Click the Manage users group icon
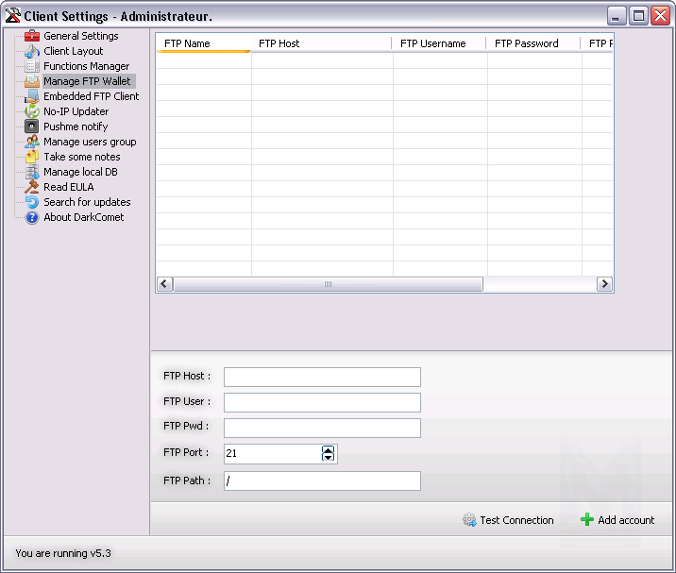Viewport: 676px width, 573px height. coord(32,142)
